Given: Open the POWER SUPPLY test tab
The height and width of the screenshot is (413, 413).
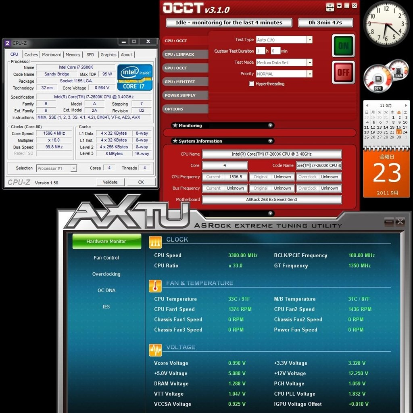Looking at the screenshot, I should coord(185,95).
